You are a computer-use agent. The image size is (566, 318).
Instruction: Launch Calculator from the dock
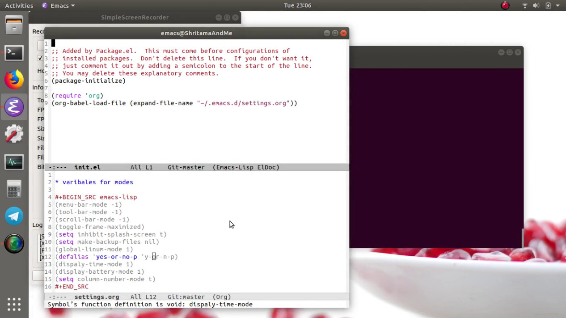click(14, 189)
